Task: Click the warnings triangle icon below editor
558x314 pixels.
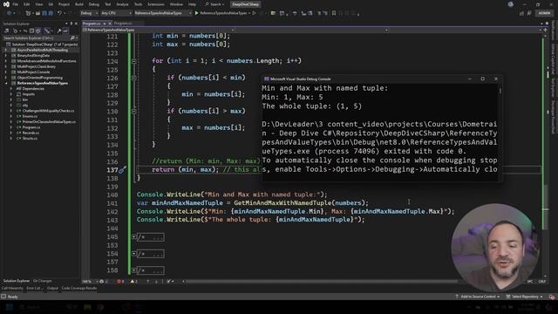Action: pyautogui.click(x=133, y=281)
